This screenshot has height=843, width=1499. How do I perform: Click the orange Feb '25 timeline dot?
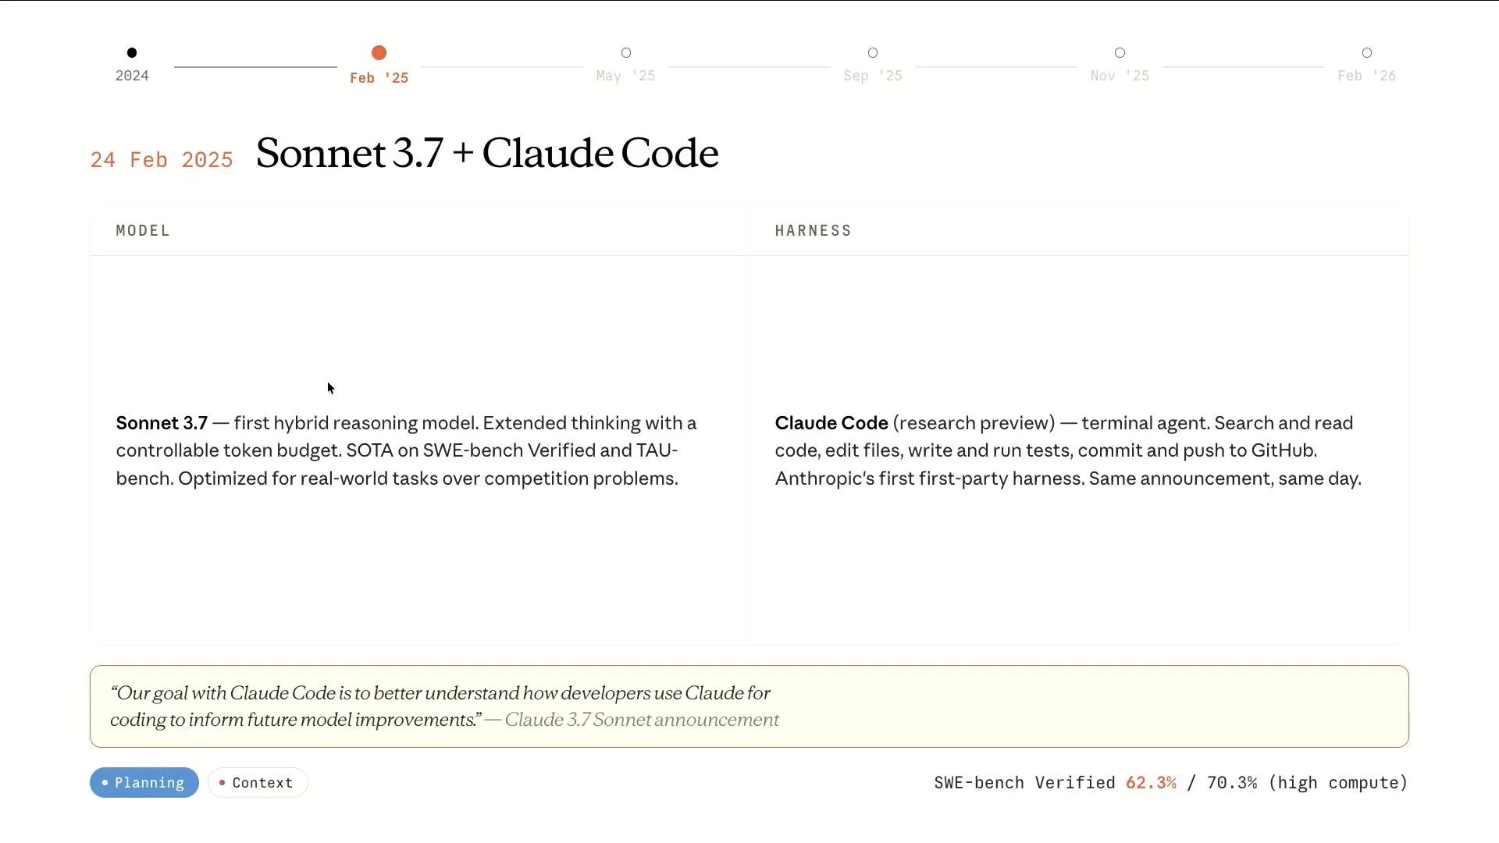[x=379, y=53]
